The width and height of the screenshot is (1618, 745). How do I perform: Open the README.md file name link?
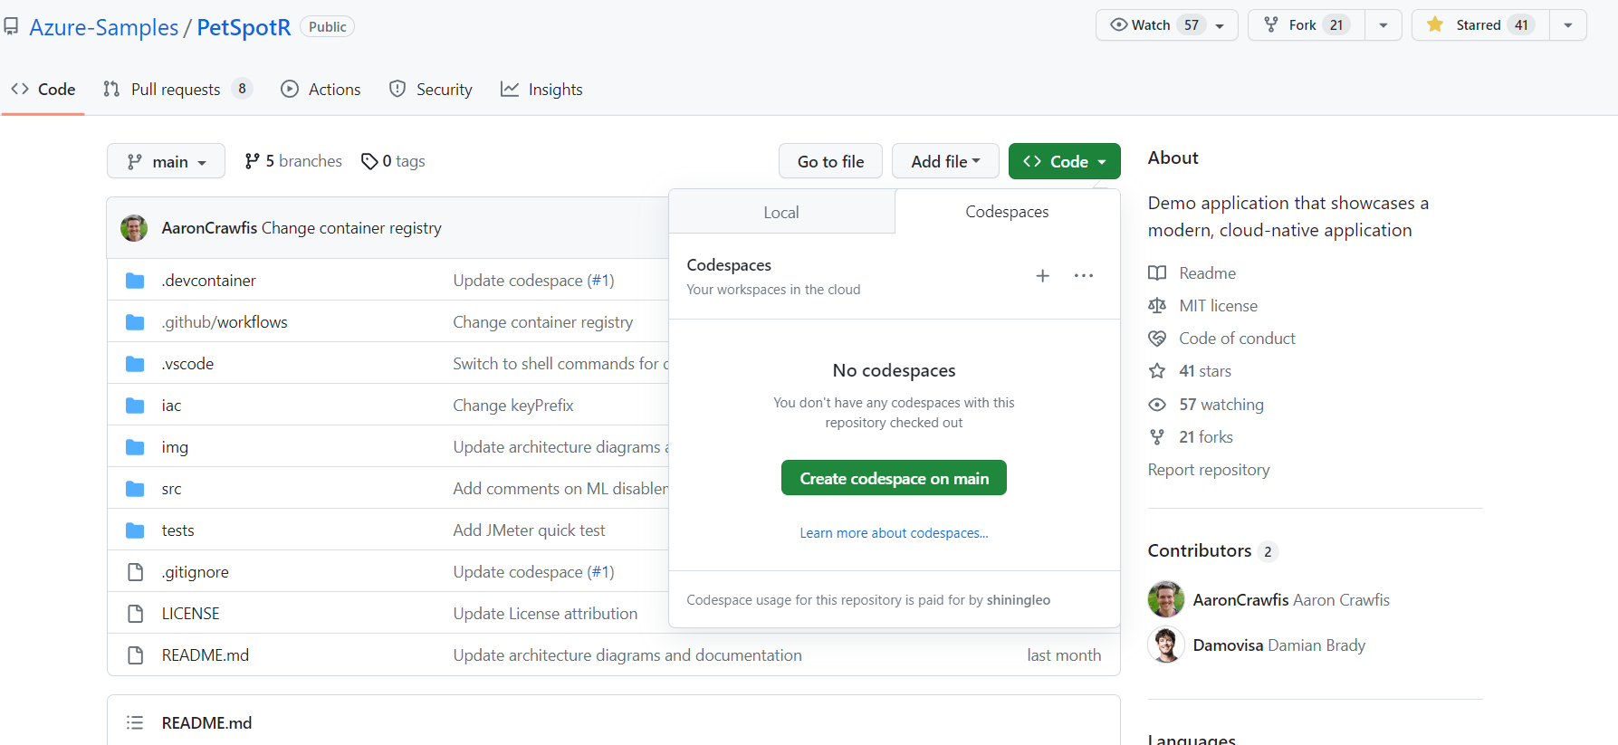click(x=206, y=655)
